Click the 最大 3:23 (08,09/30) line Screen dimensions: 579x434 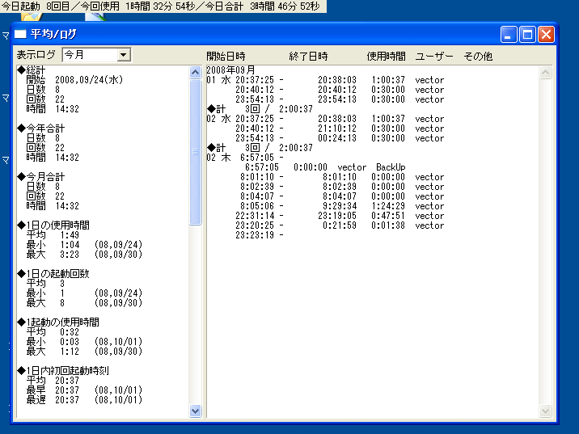click(84, 254)
